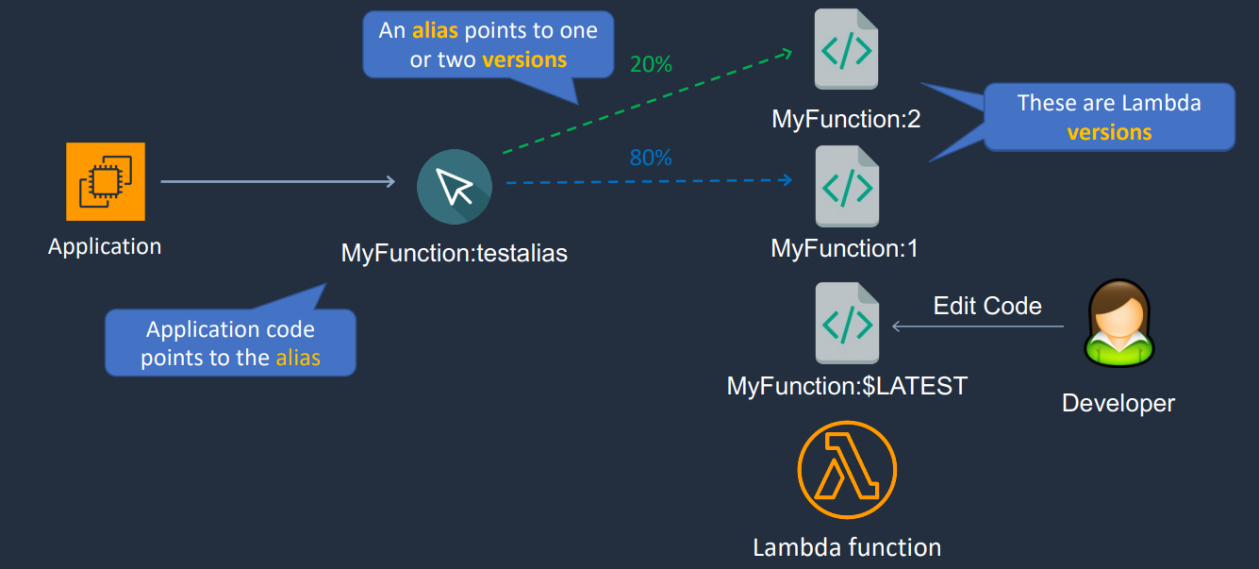Image resolution: width=1259 pixels, height=569 pixels.
Task: Click the MyFunction:1 text label
Action: point(845,248)
